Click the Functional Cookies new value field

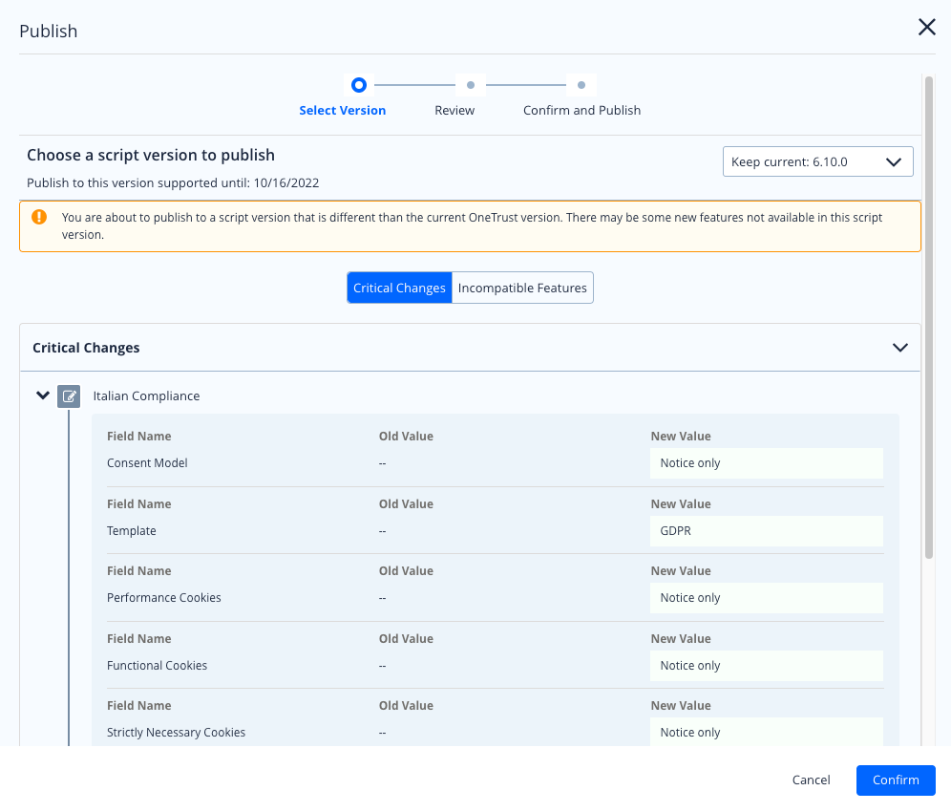click(766, 665)
